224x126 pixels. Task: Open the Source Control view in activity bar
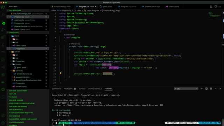click(3, 23)
